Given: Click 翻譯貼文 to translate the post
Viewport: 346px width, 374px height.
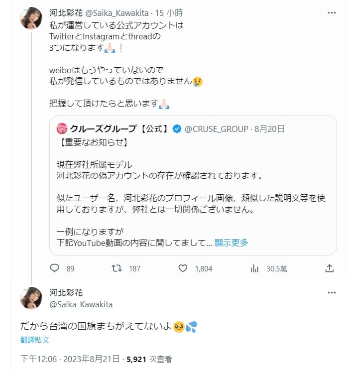Looking at the screenshot, I should (x=35, y=340).
